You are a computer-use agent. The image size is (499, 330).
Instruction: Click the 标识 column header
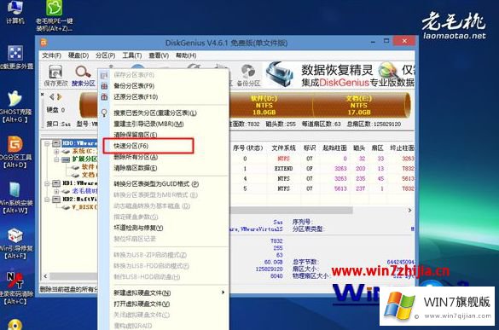(x=310, y=148)
